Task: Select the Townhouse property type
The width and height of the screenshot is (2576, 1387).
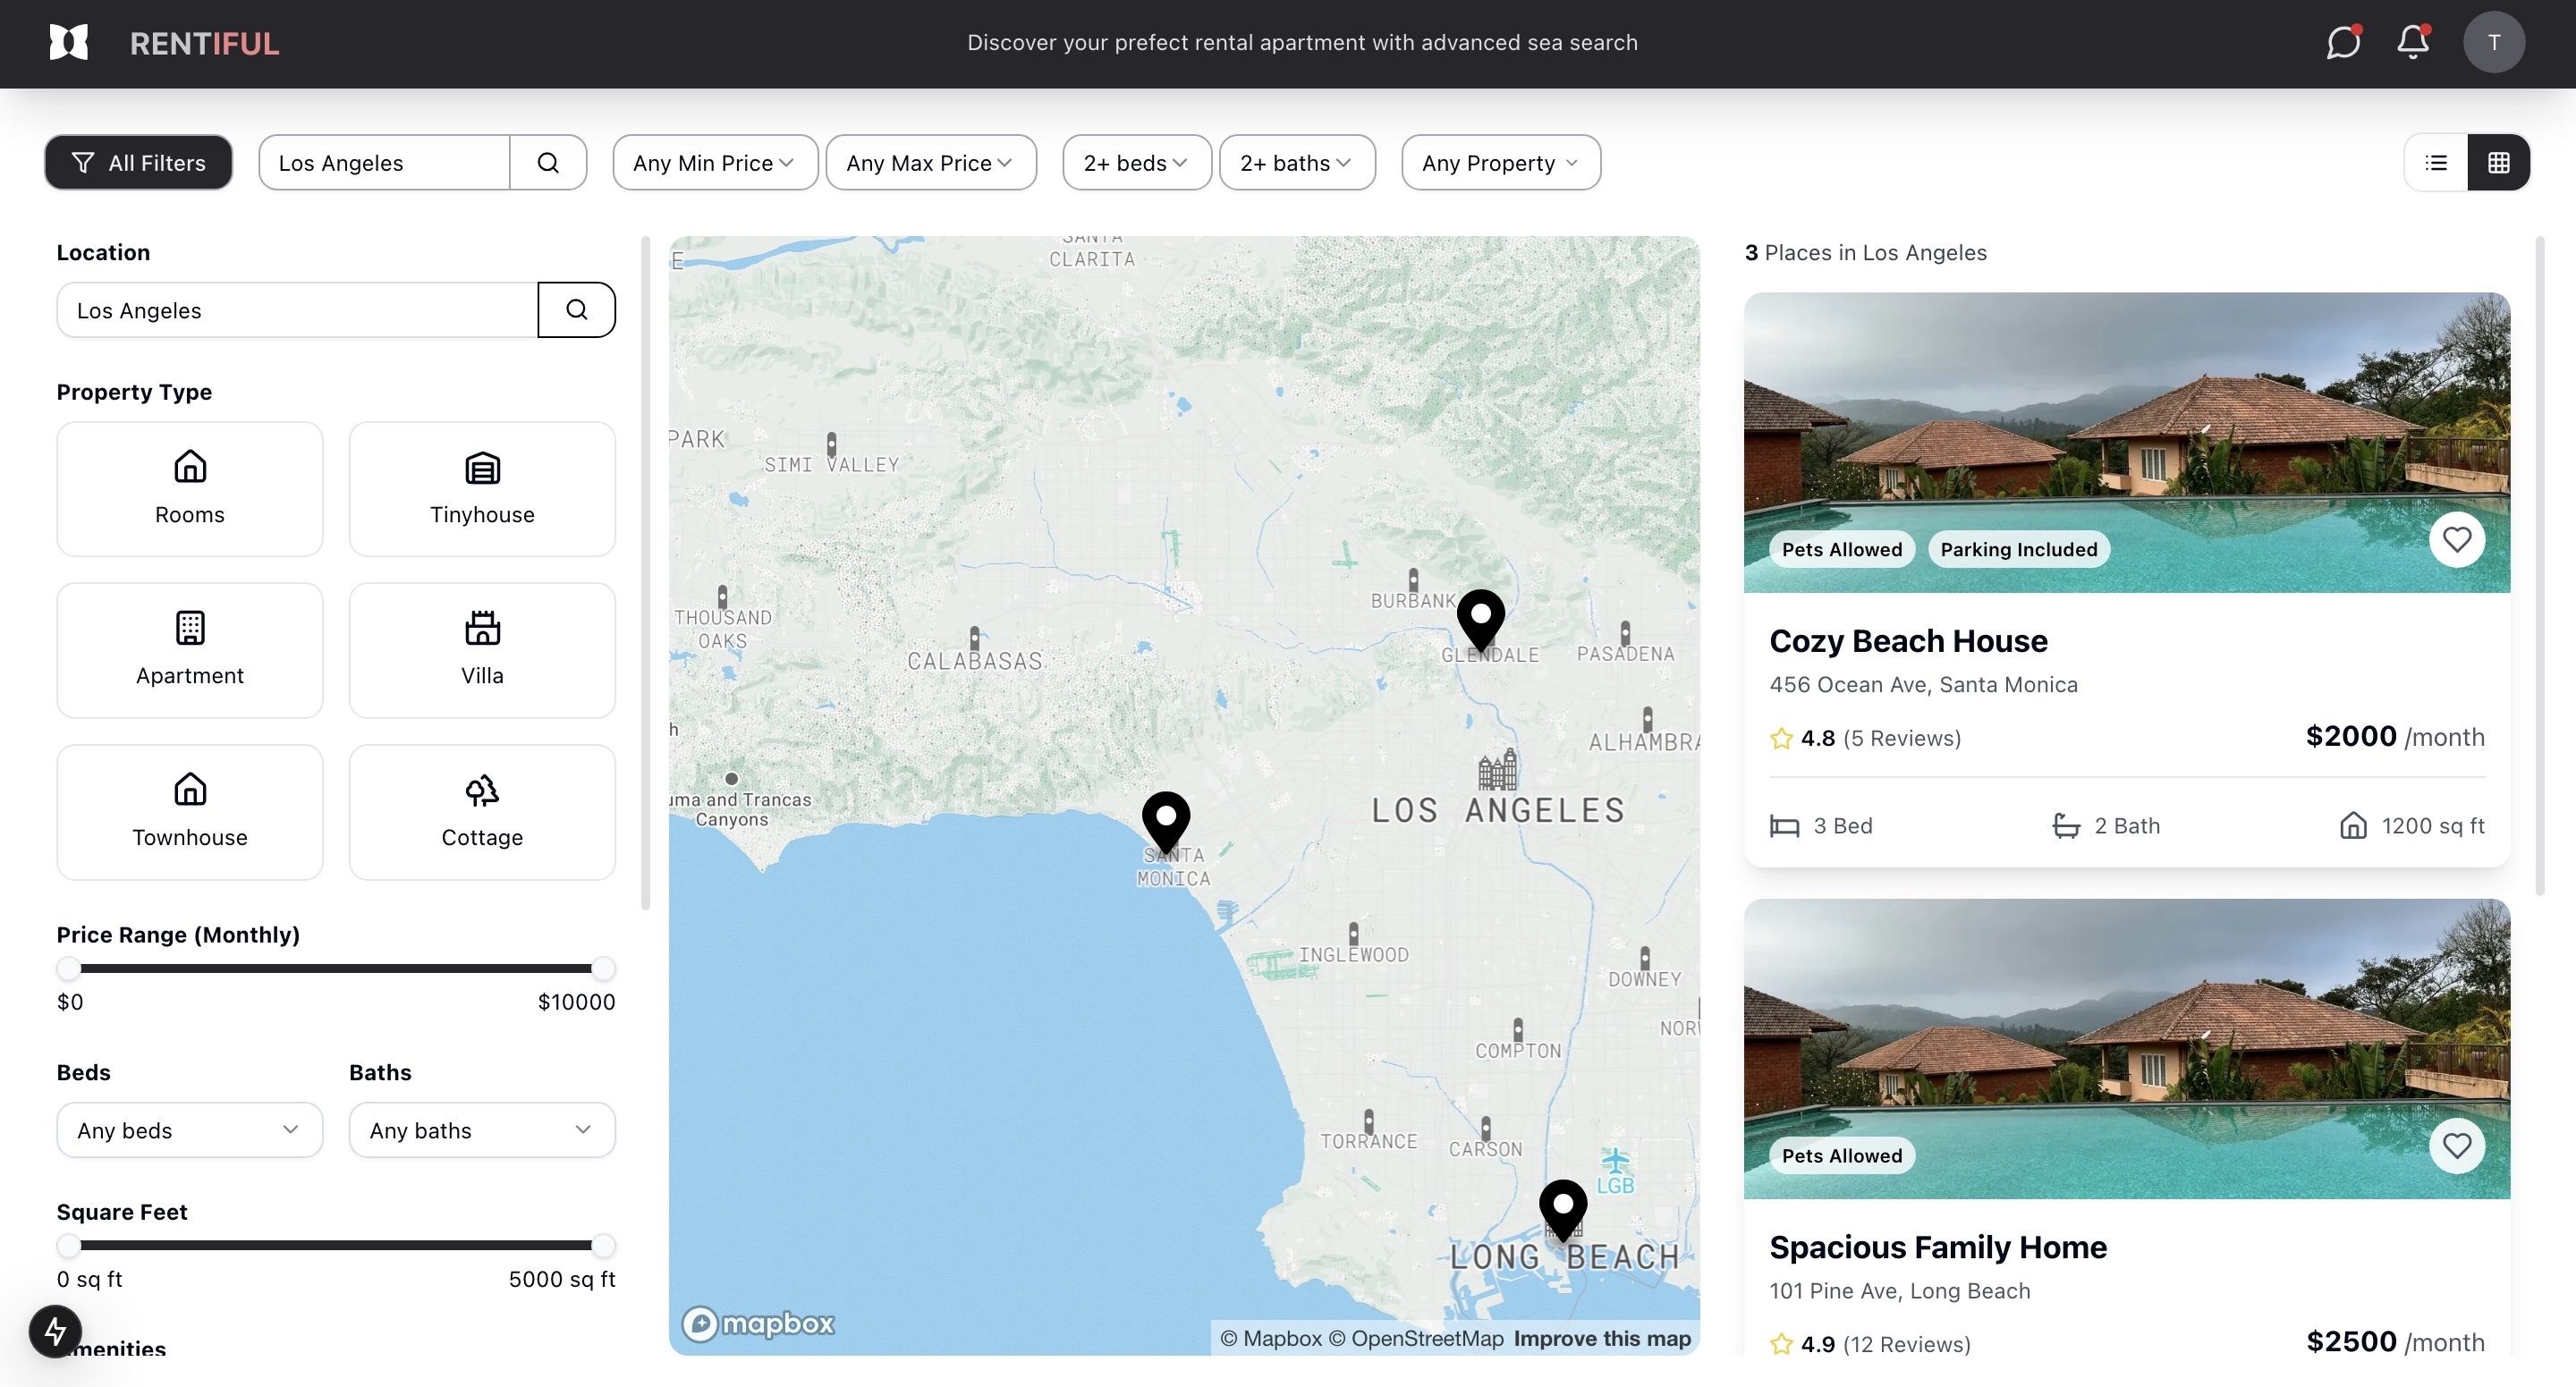Action: 190,812
